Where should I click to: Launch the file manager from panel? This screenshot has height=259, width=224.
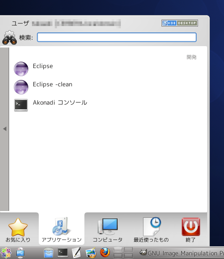point(48,253)
